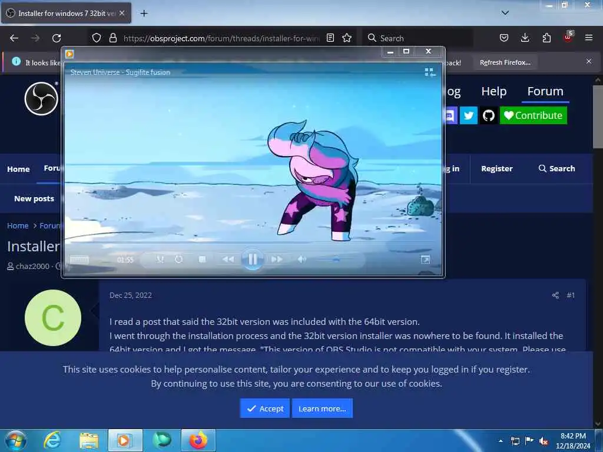Click the site security padlock icon

pos(112,38)
